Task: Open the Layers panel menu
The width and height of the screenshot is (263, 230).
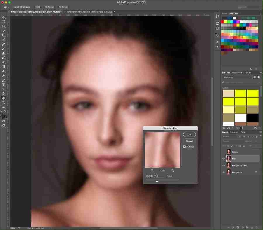Action: click(x=260, y=132)
